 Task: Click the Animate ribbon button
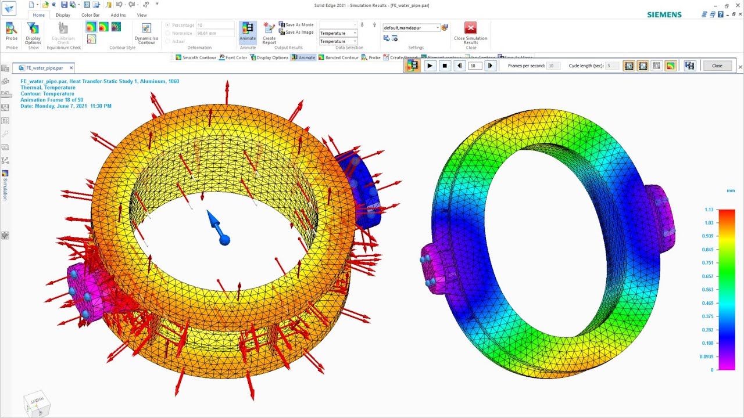(248, 33)
